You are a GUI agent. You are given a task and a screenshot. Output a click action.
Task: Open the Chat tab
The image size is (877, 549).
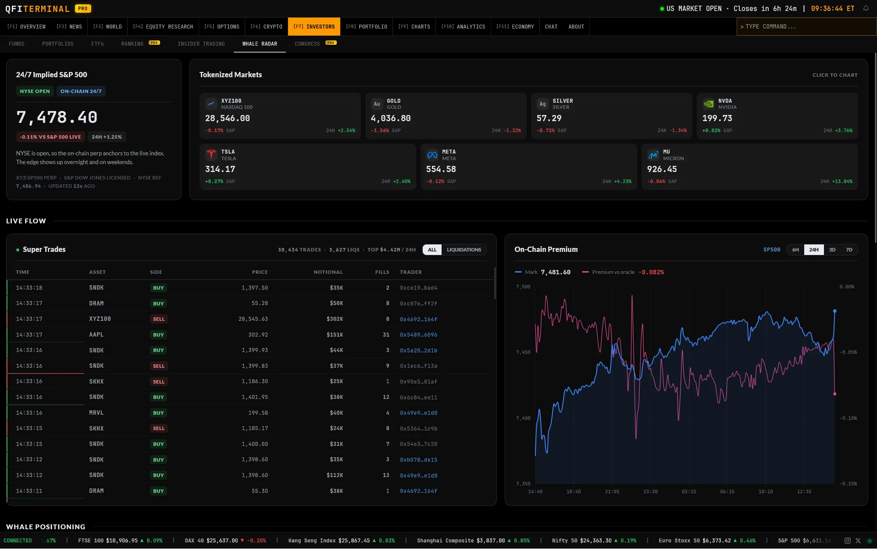tap(551, 27)
